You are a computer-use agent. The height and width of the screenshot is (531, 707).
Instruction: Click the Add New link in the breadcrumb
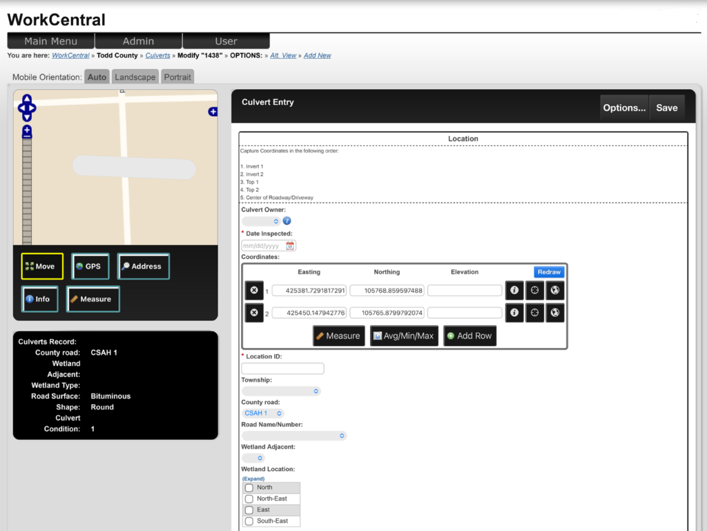pos(317,55)
